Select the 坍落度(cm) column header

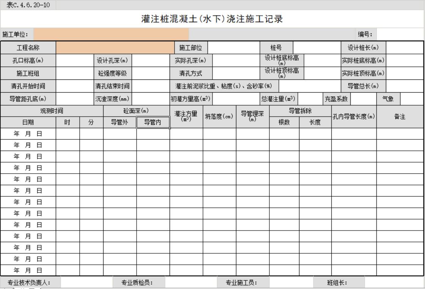point(219,117)
